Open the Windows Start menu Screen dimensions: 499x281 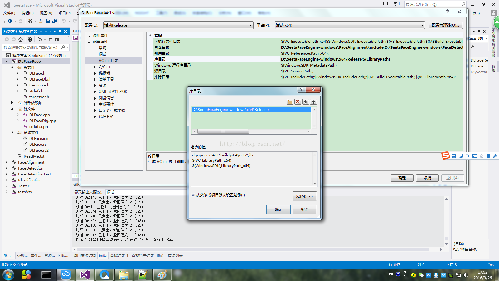click(x=8, y=275)
